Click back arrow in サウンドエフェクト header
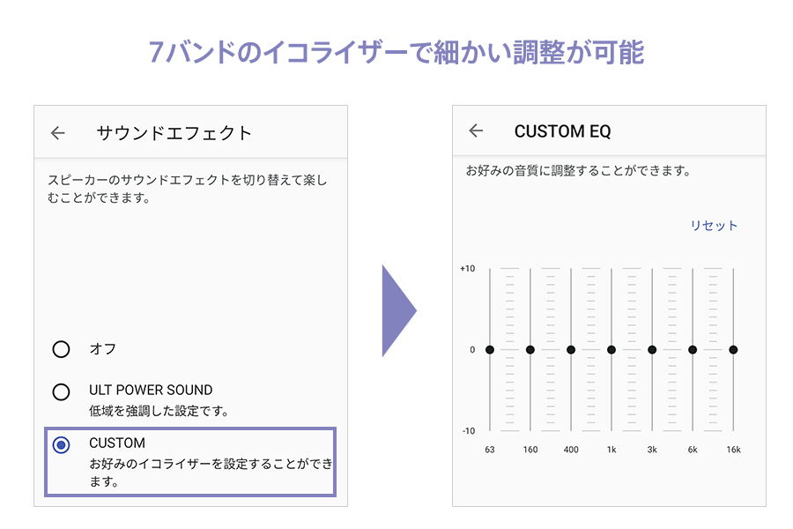 [x=58, y=133]
